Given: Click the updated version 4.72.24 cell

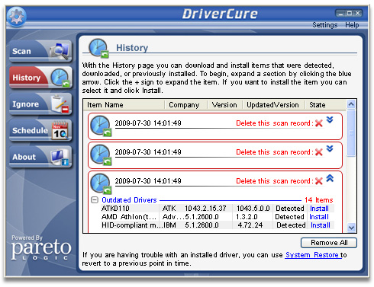Looking at the screenshot, I should 250,225.
